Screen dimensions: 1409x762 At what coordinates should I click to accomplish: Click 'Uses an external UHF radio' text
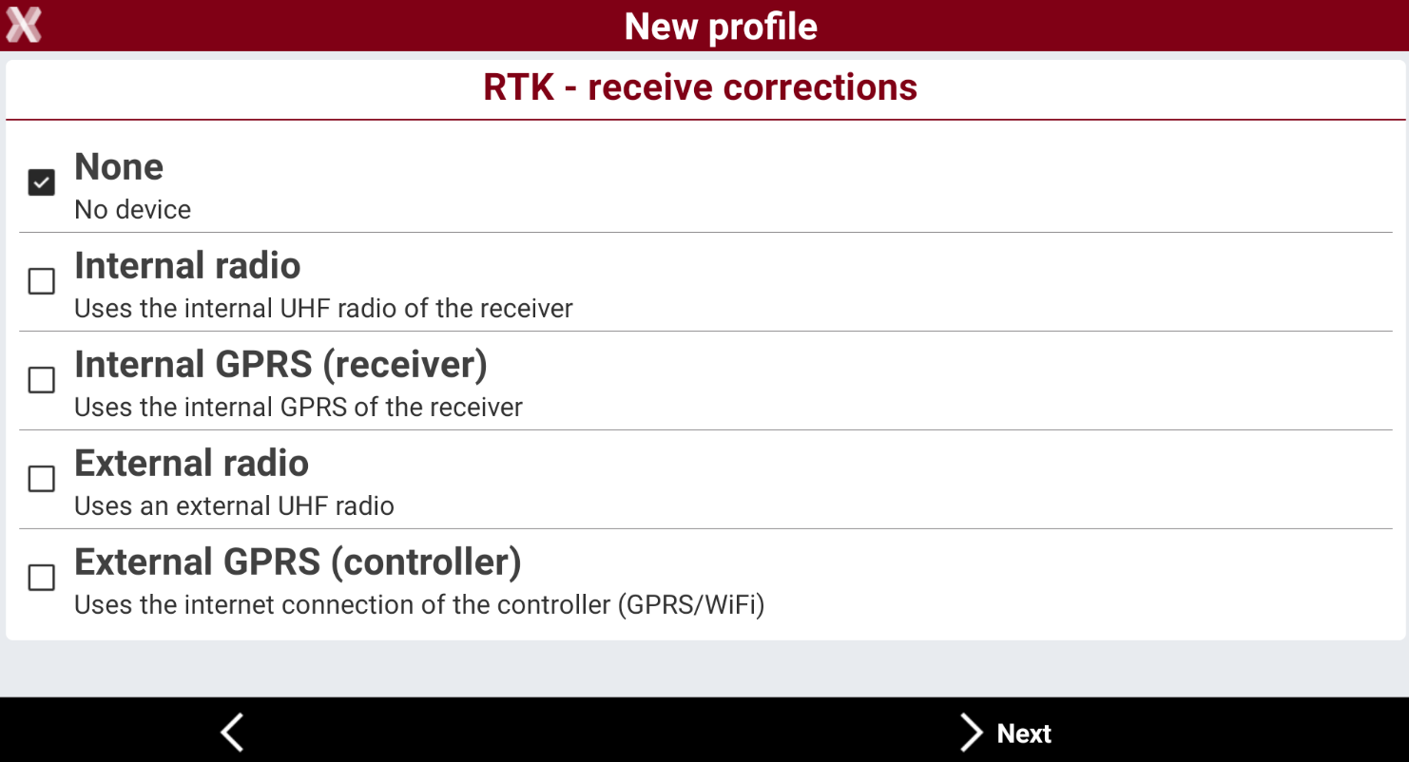pos(234,506)
